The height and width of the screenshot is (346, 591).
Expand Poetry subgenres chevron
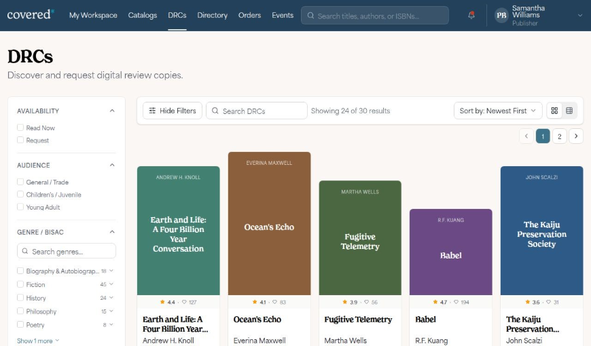(x=111, y=324)
